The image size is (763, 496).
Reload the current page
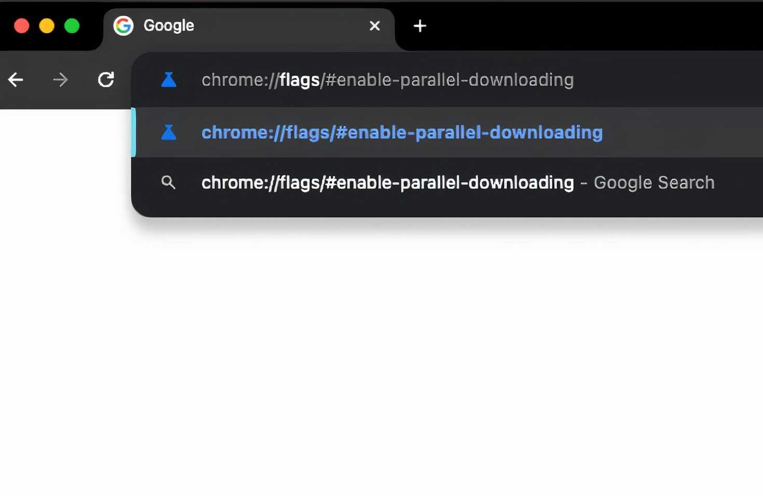pyautogui.click(x=106, y=79)
